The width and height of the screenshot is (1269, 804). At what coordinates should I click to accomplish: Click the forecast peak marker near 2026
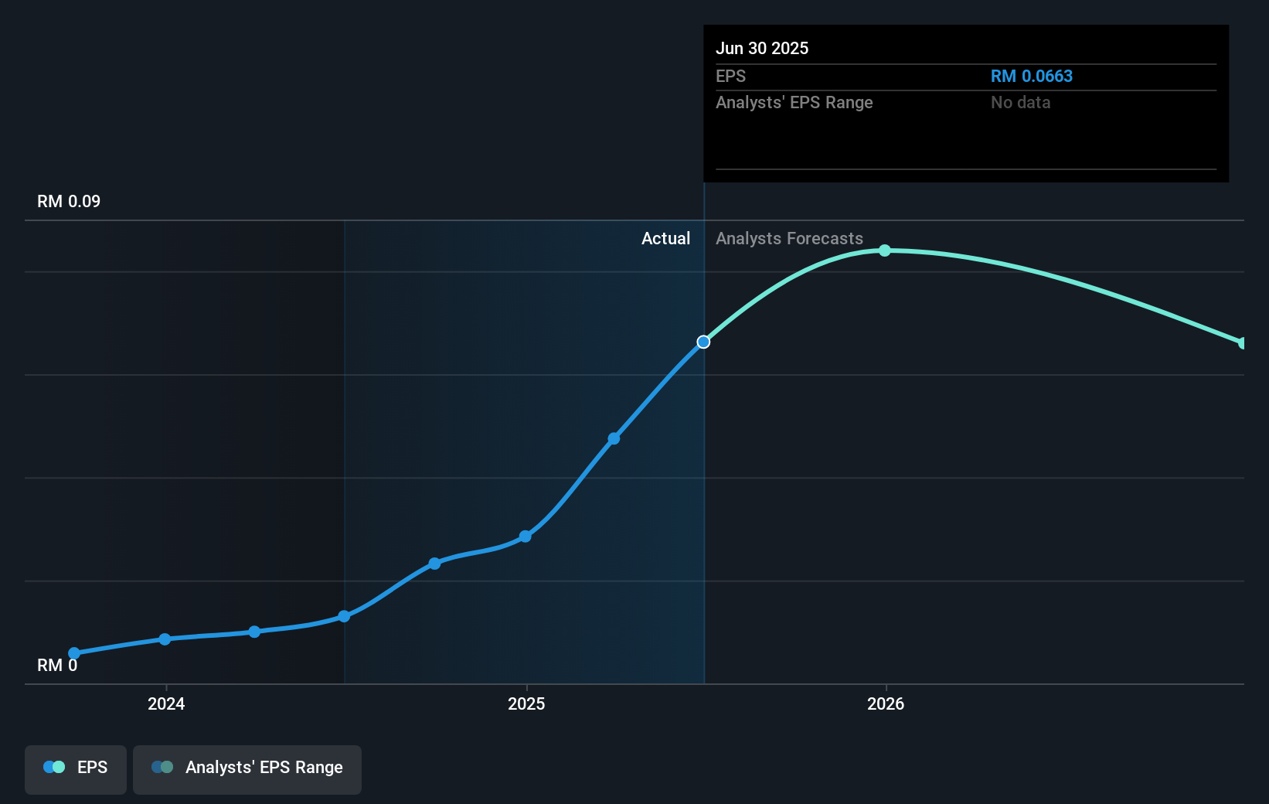click(x=886, y=250)
